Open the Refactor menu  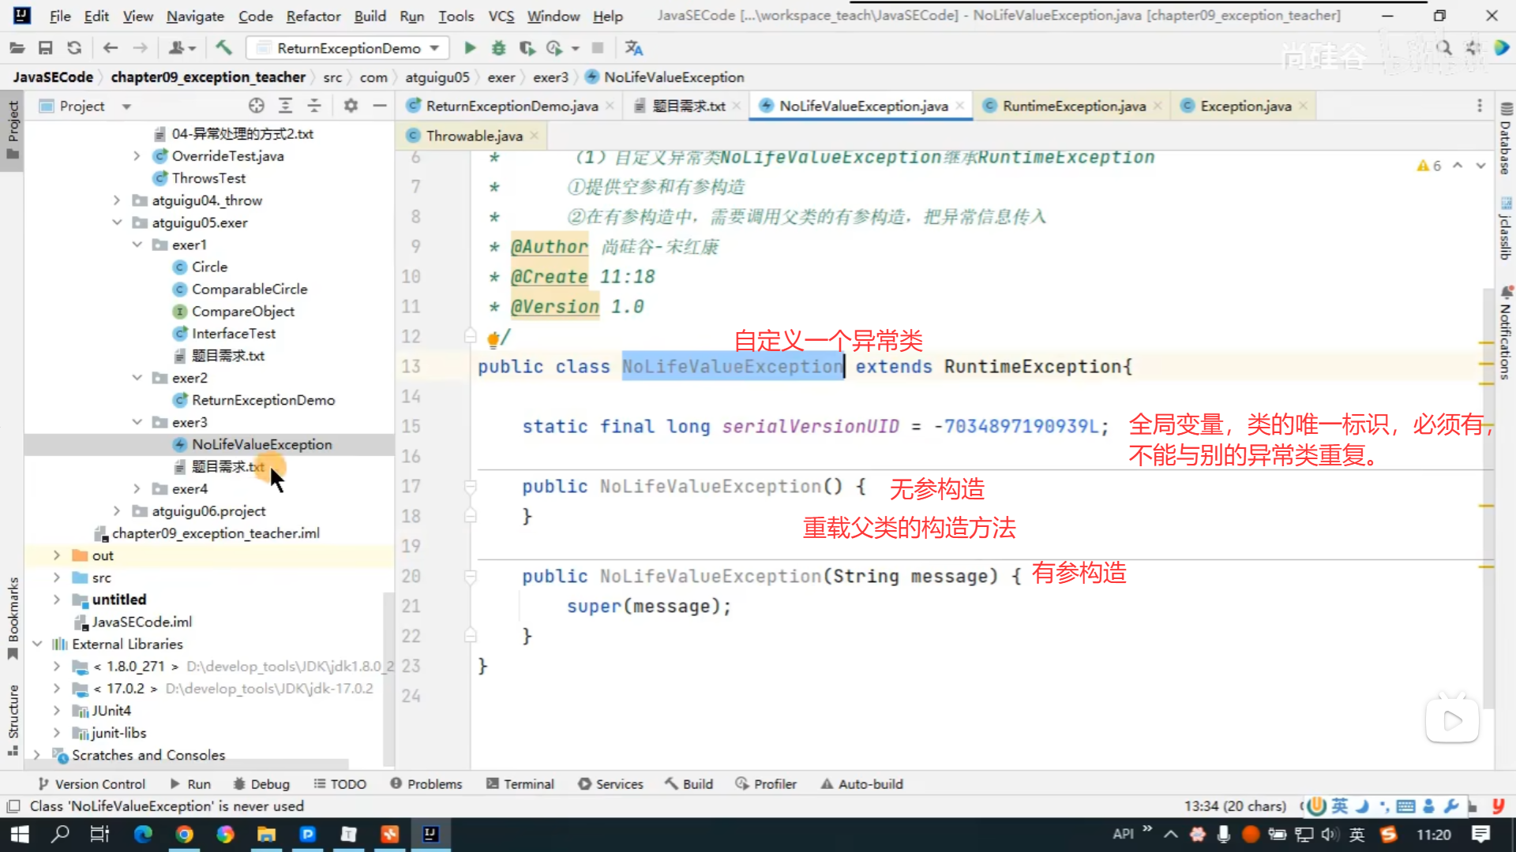point(313,16)
